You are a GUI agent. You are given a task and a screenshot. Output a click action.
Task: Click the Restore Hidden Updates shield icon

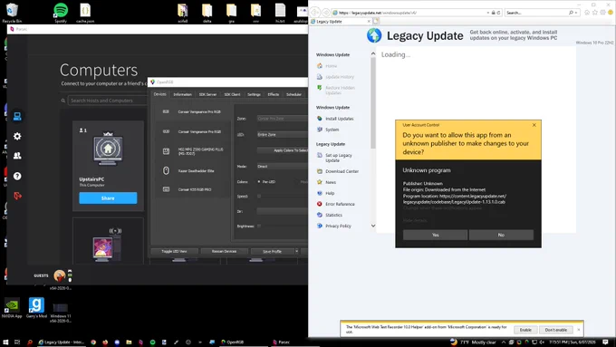click(x=320, y=88)
